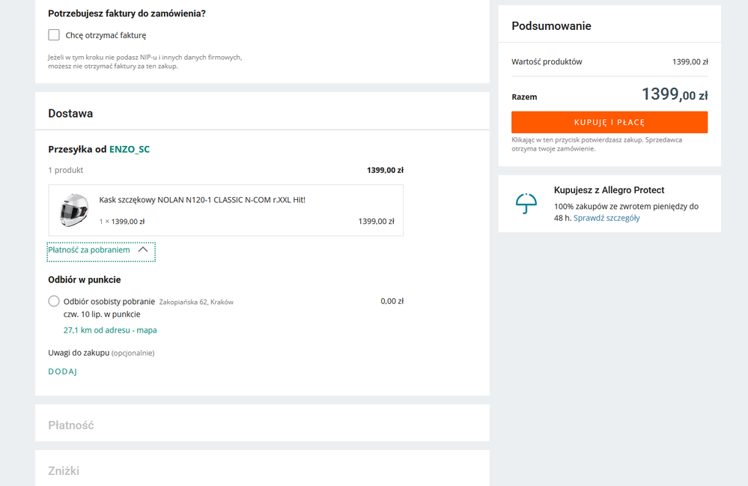The height and width of the screenshot is (486, 748).
Task: Click the Dostawa section header
Action: point(70,114)
